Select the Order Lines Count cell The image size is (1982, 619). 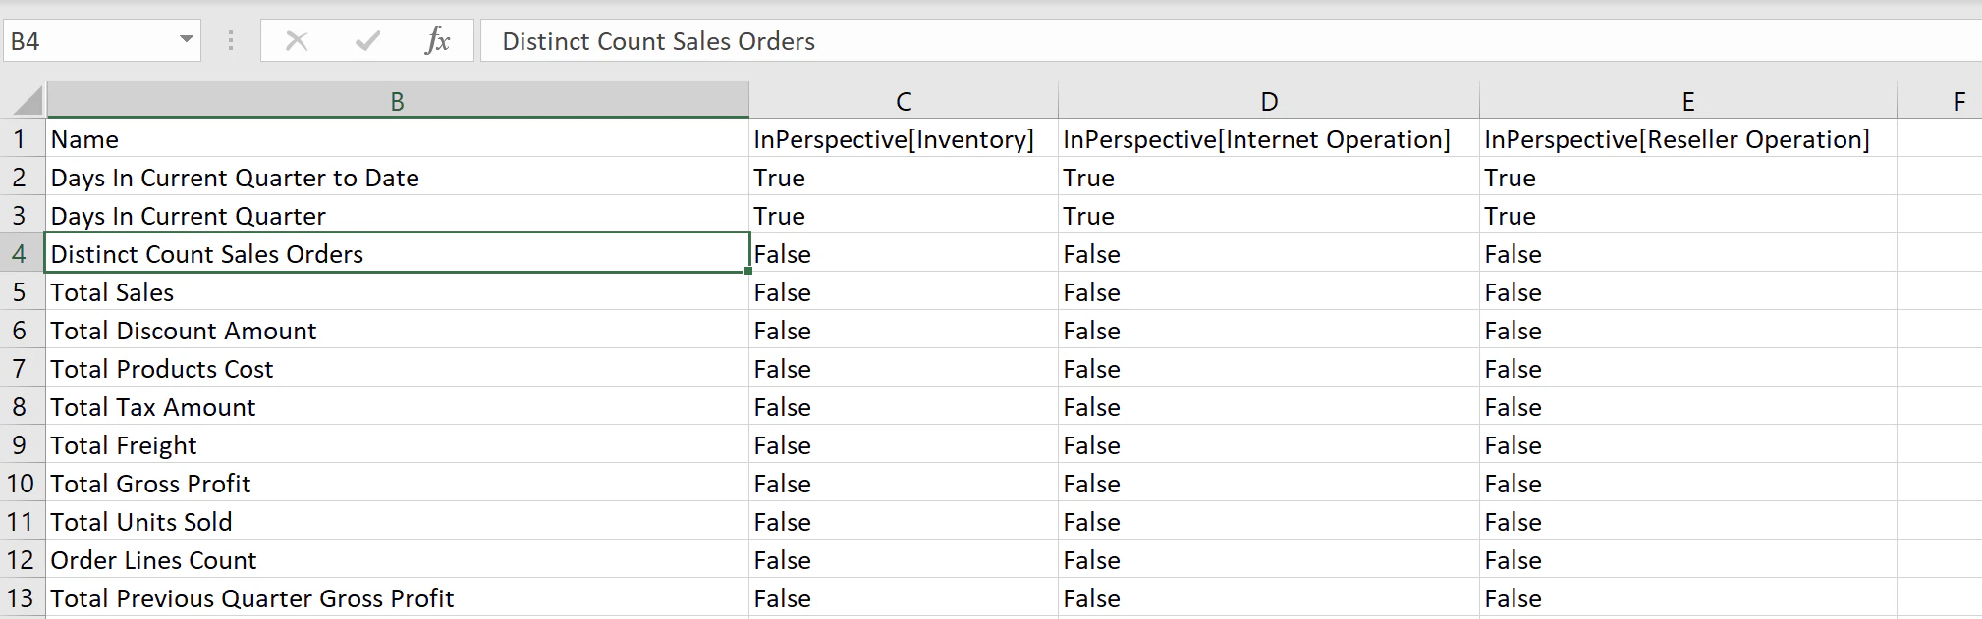click(398, 560)
